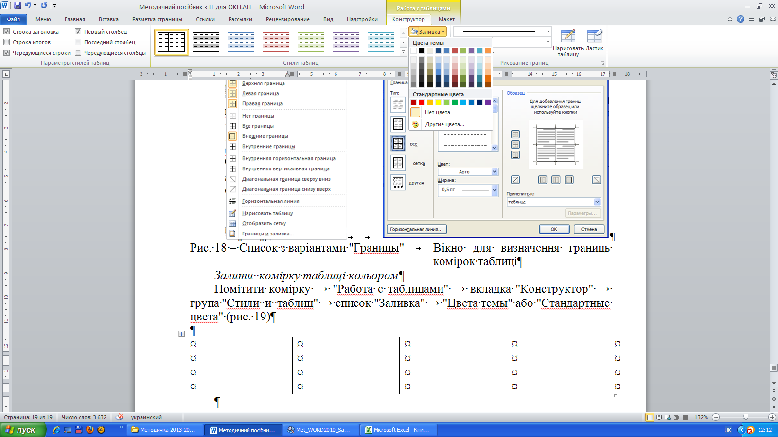Viewport: 778px width, 437px height.
Task: Open Word Help via the question mark icon
Action: (x=741, y=19)
